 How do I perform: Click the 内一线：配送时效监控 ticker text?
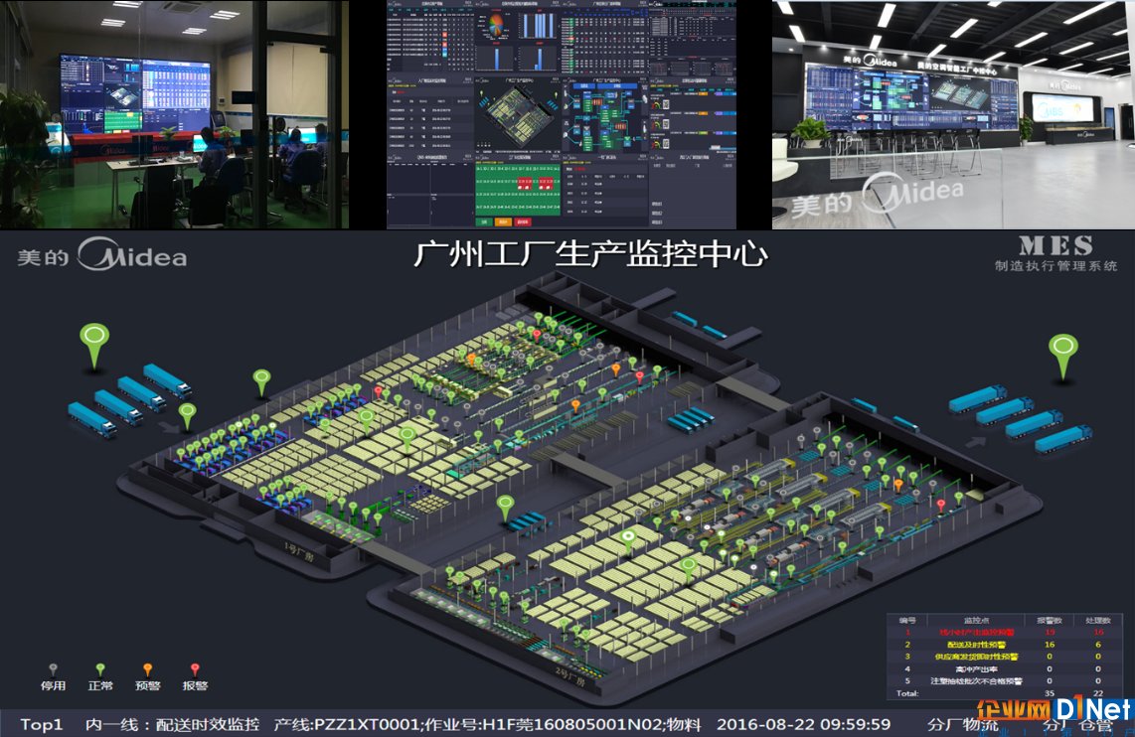(x=172, y=724)
